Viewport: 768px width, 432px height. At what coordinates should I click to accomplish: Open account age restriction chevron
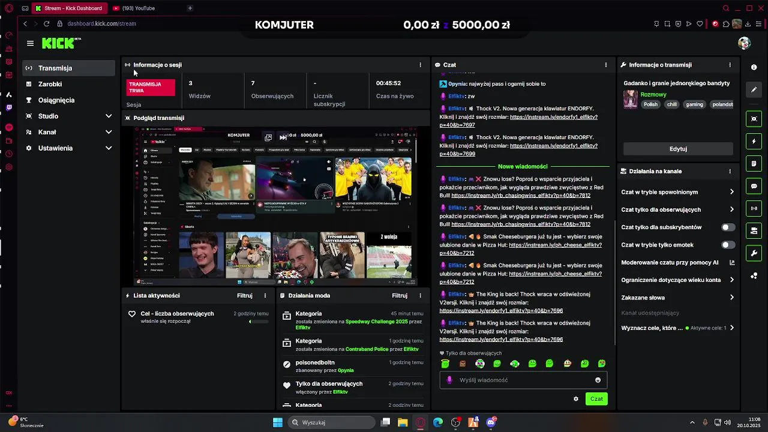tap(732, 280)
